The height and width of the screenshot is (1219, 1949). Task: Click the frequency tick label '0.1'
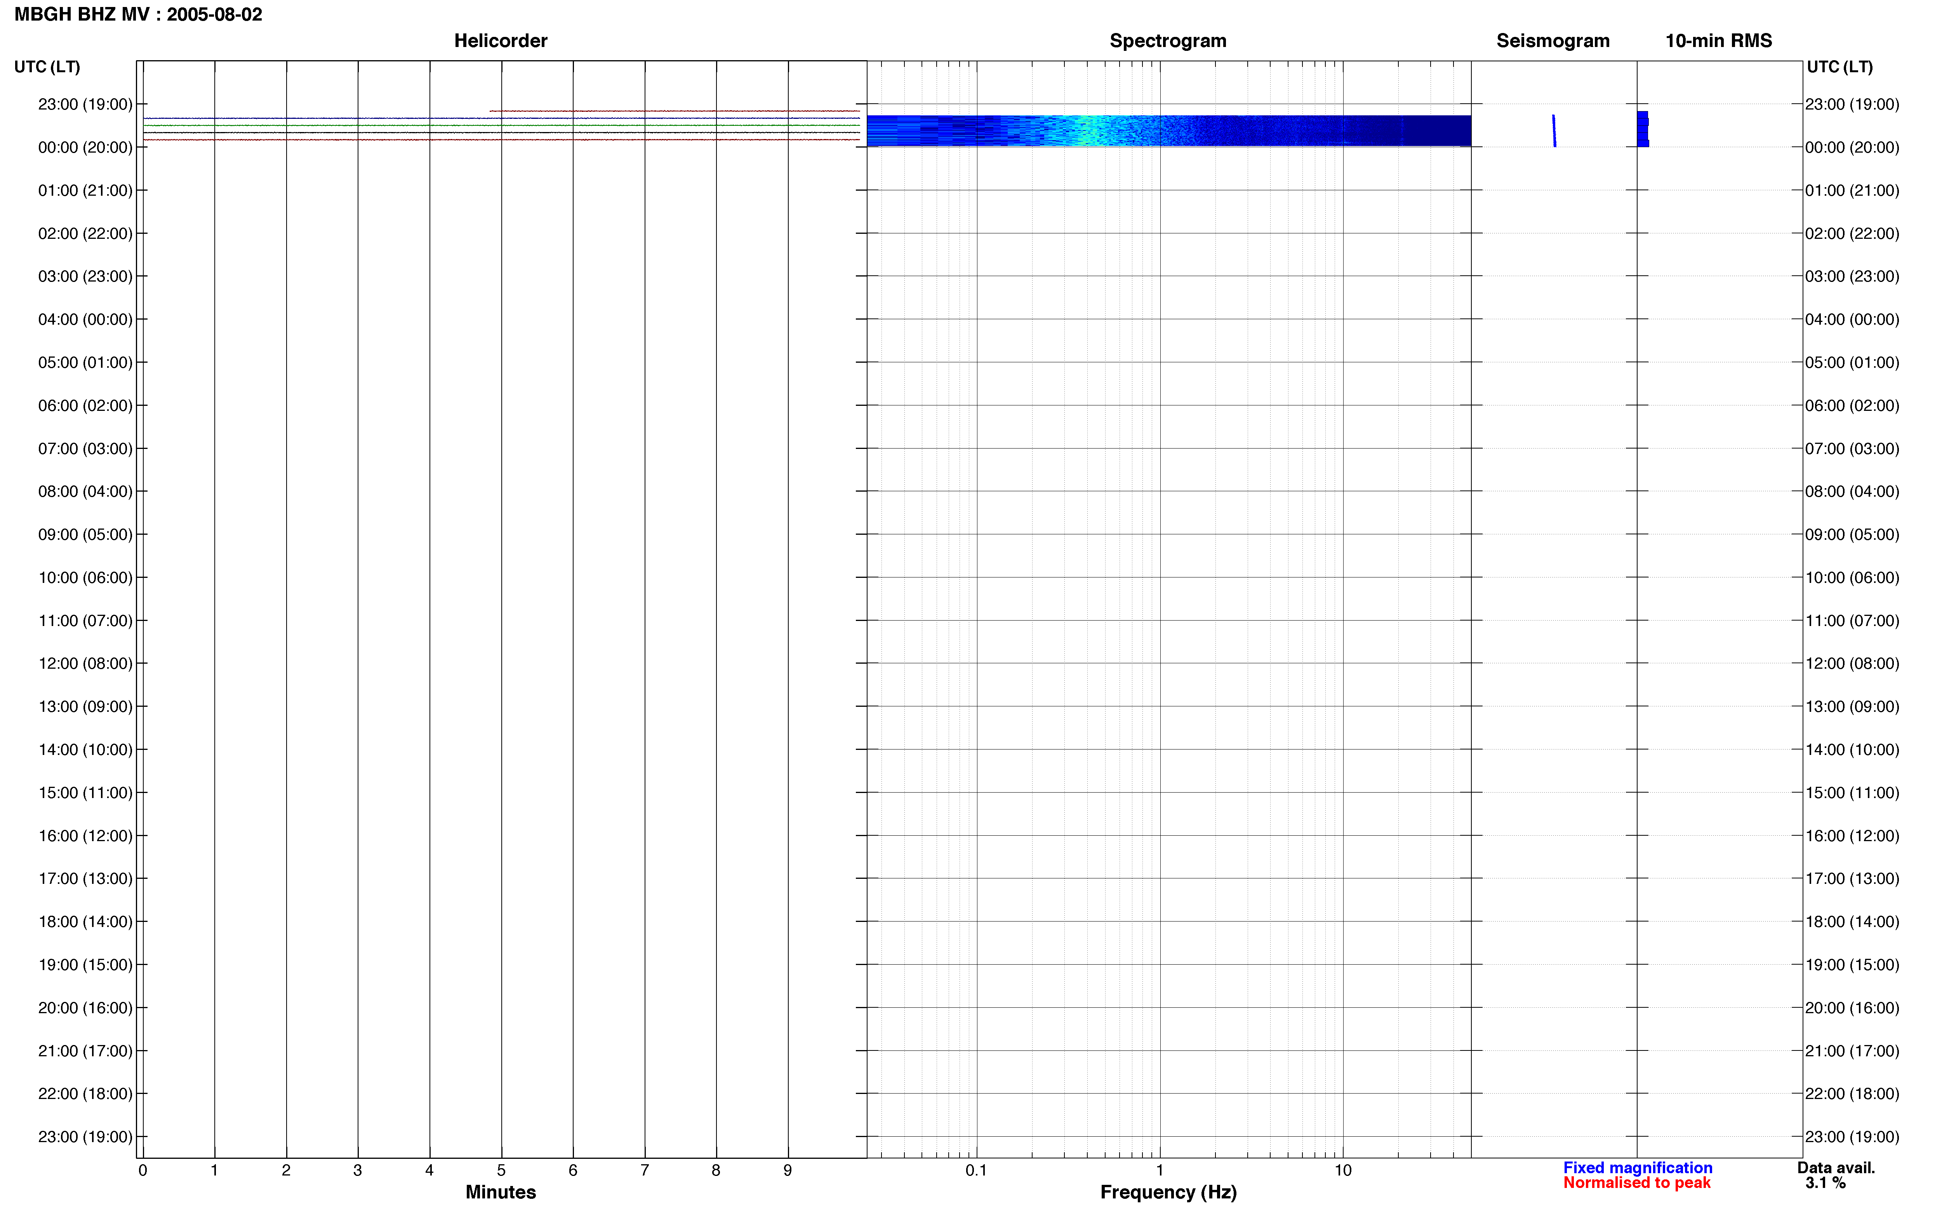(976, 1170)
